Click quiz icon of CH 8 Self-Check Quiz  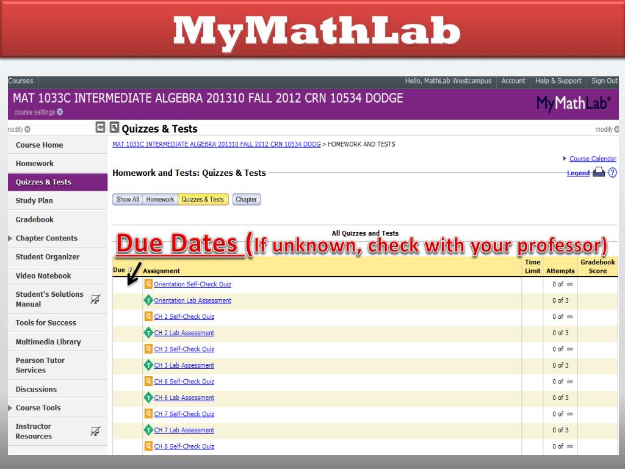(x=148, y=446)
